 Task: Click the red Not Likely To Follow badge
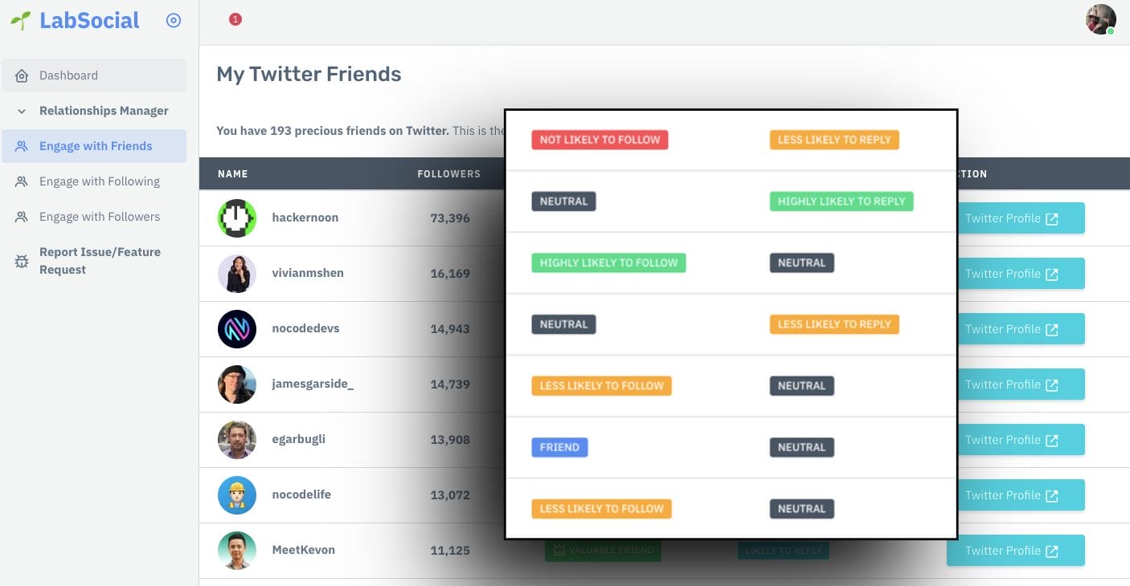[x=600, y=140]
